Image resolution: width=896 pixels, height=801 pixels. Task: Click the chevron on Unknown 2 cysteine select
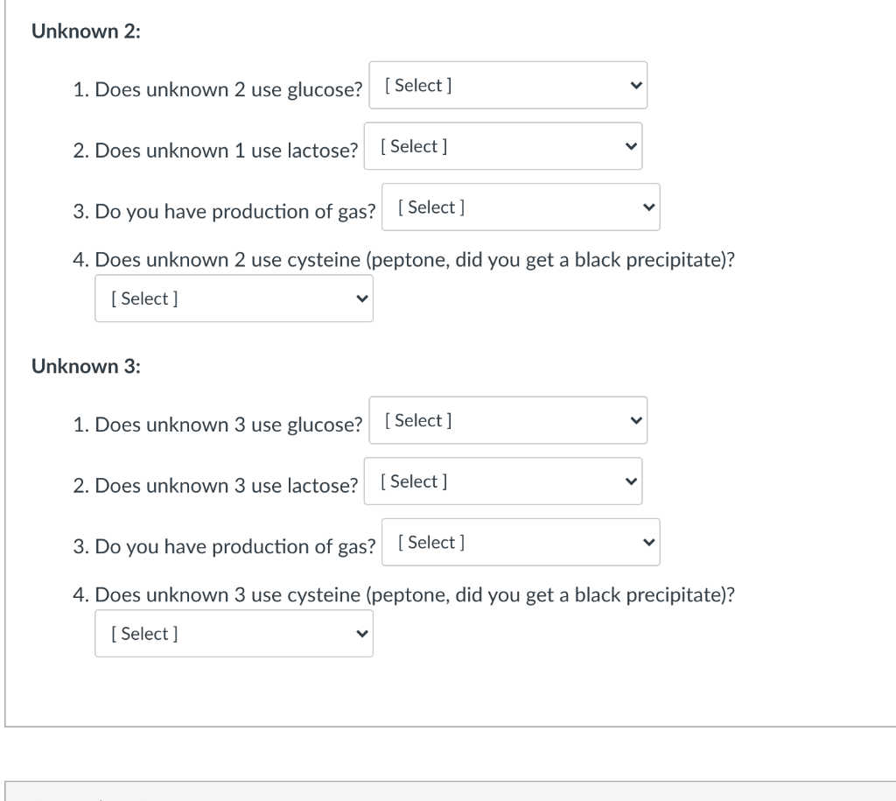(360, 299)
